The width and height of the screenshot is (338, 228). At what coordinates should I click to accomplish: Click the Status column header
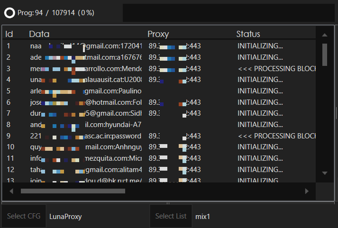coord(248,34)
